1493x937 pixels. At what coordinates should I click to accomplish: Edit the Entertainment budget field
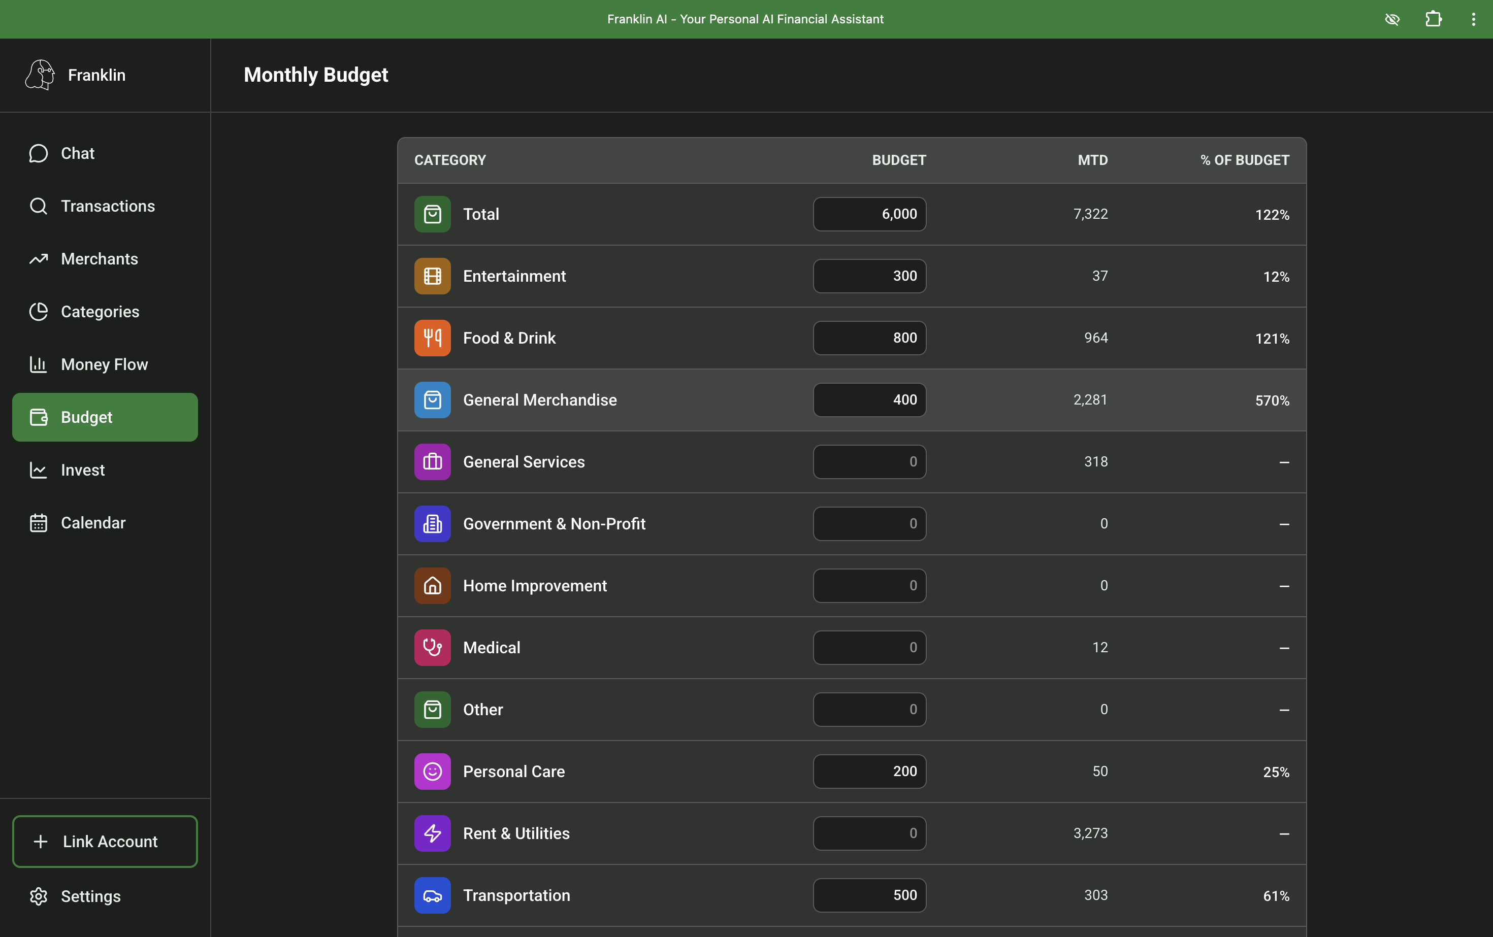pos(869,276)
